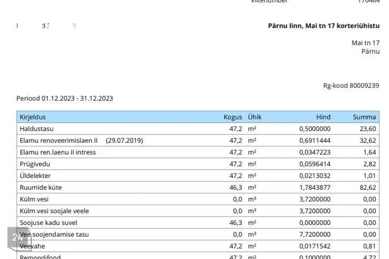Click the Rg-kood 80009239 text

[x=351, y=85]
